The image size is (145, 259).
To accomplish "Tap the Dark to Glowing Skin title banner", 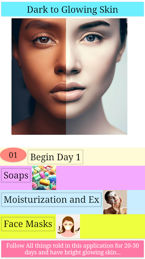I will tap(72, 9).
